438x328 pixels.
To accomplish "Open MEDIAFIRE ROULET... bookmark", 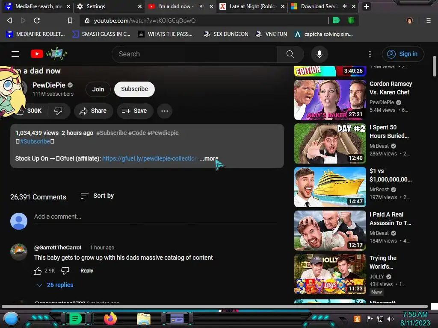I will [x=36, y=34].
